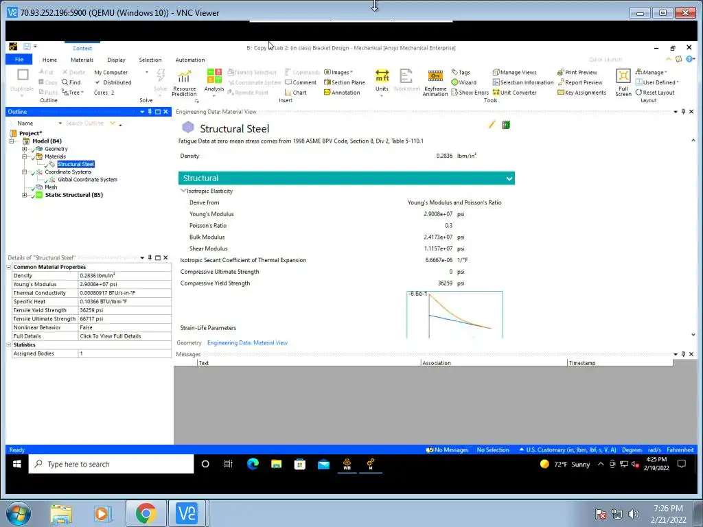The height and width of the screenshot is (527, 703).
Task: Click Reset Layout
Action: 654,93
